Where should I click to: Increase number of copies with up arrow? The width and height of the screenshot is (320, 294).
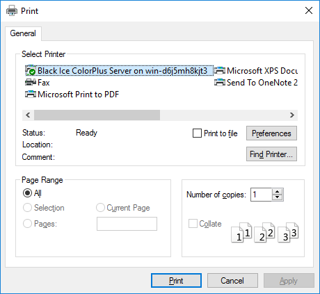click(x=278, y=192)
